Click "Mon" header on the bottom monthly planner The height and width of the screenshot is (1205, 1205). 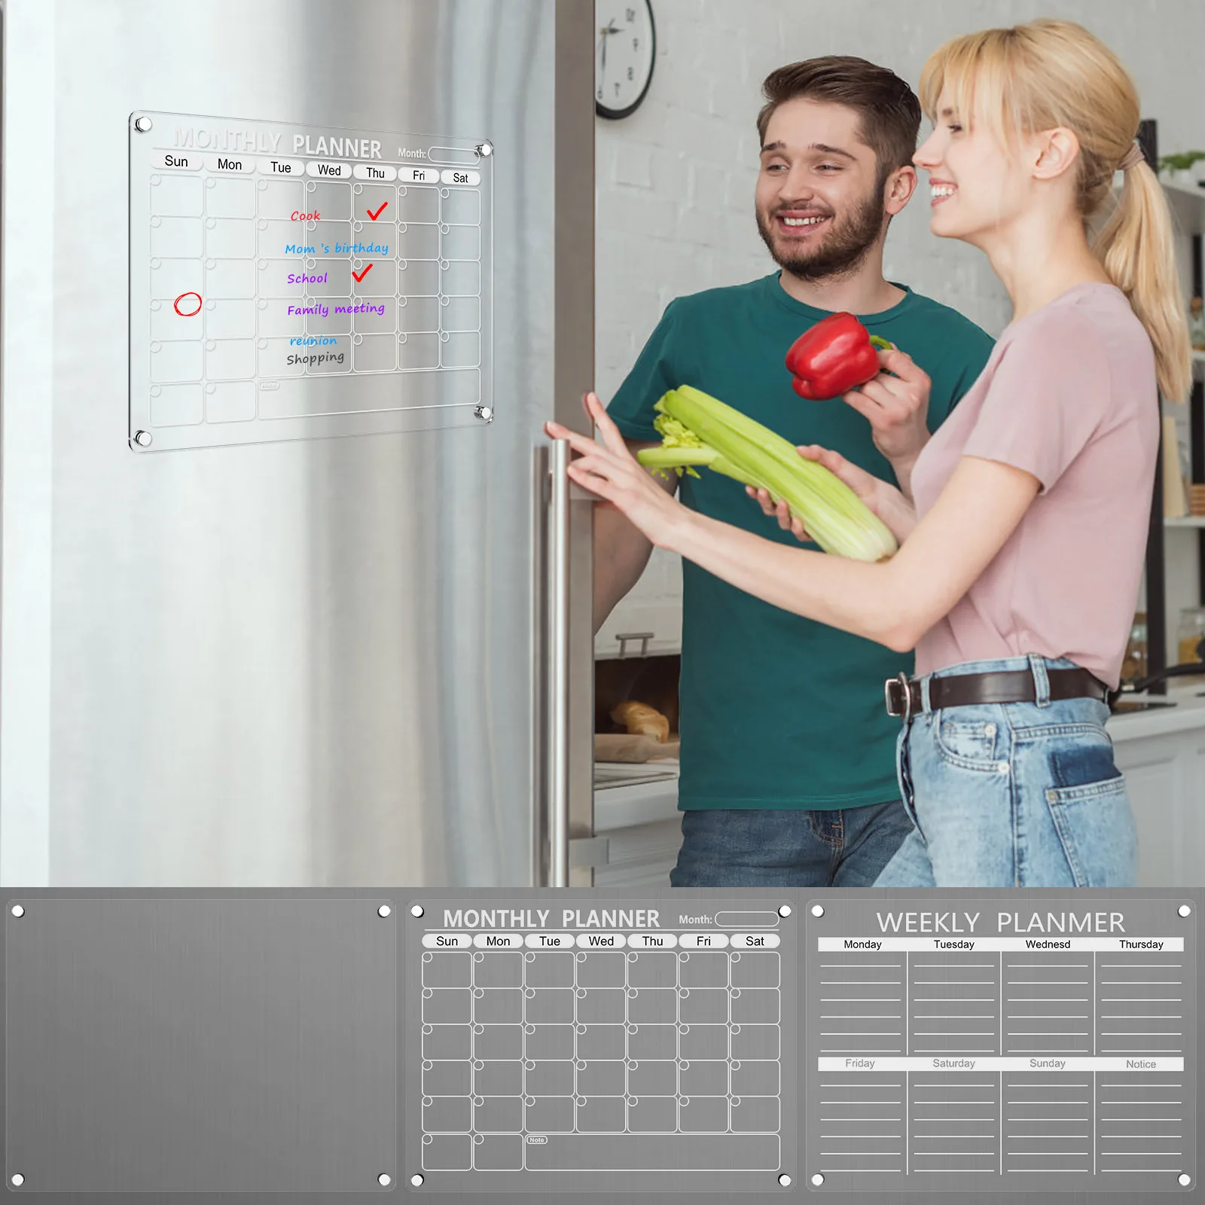coord(498,941)
